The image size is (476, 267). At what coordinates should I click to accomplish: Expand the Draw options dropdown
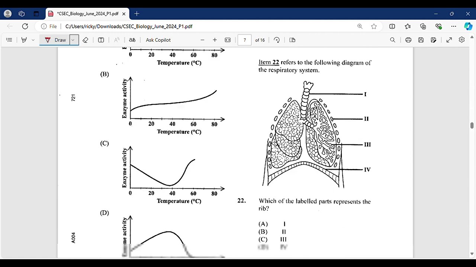click(x=74, y=40)
